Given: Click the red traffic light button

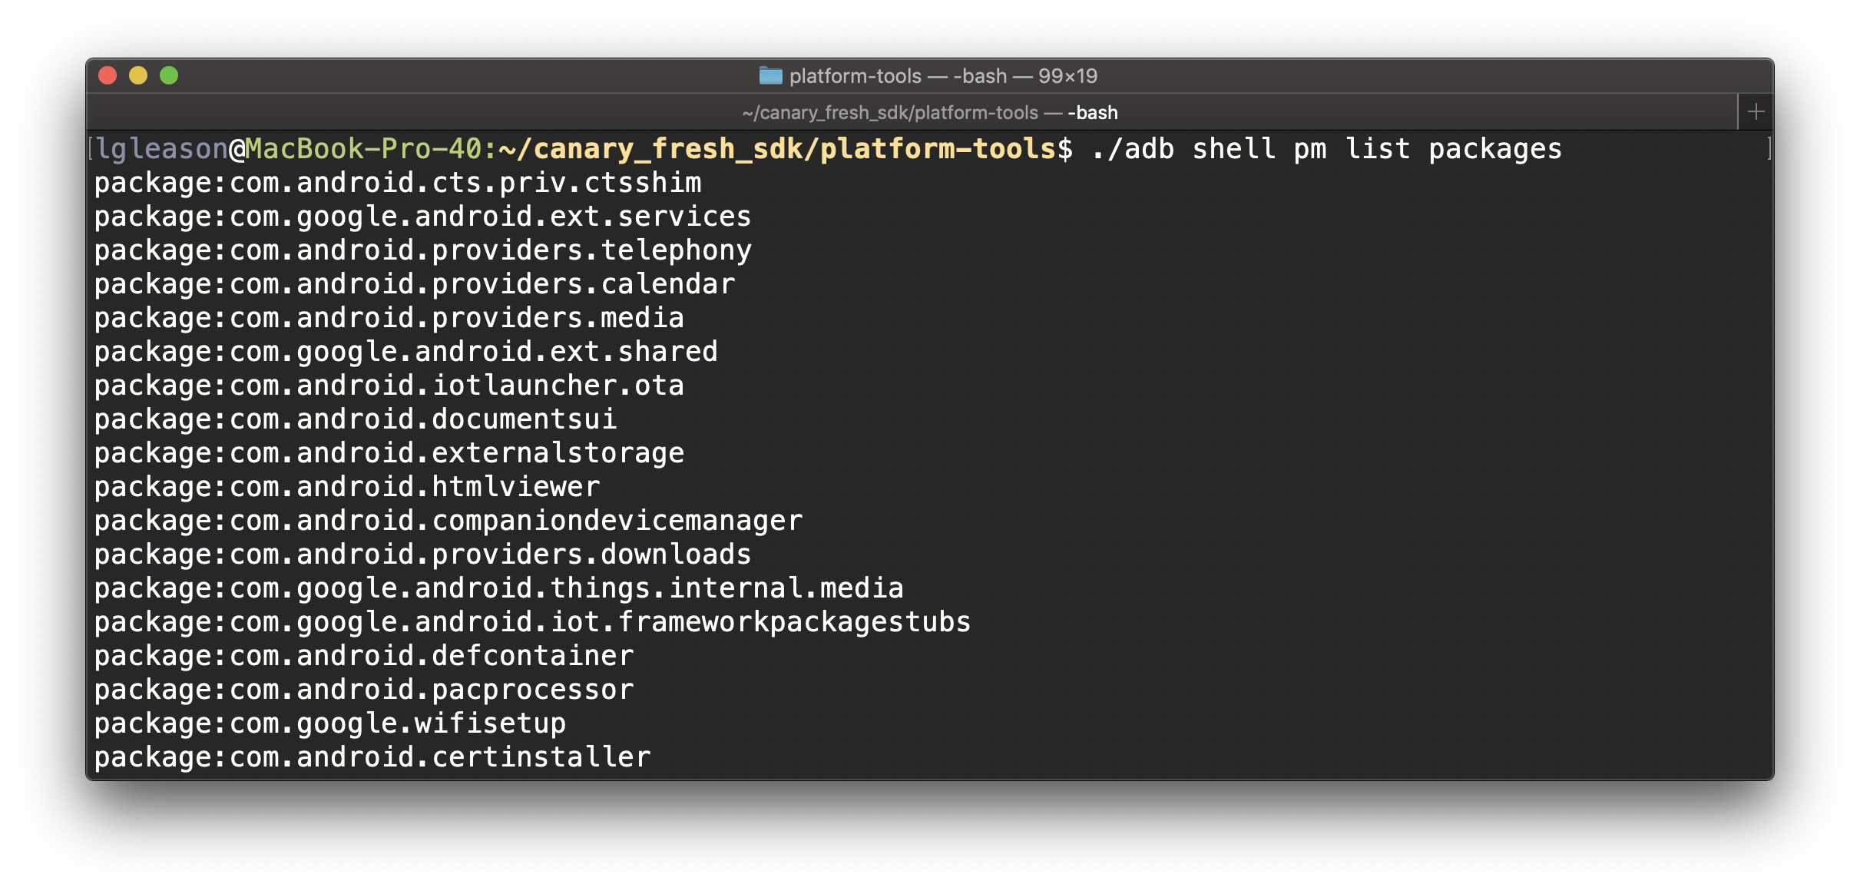Looking at the screenshot, I should point(109,75).
